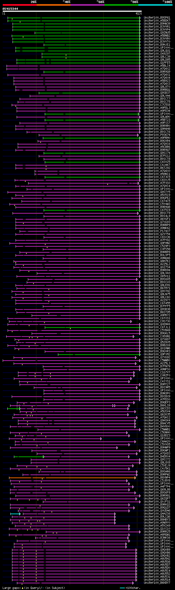Open hit UniRef100_Q8LEH1
175x590 pixels.
(157, 285)
